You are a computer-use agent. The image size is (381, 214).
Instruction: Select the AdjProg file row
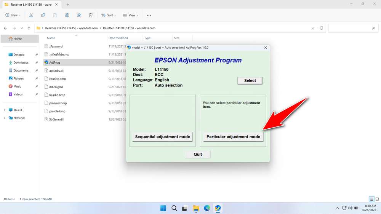pyautogui.click(x=85, y=62)
